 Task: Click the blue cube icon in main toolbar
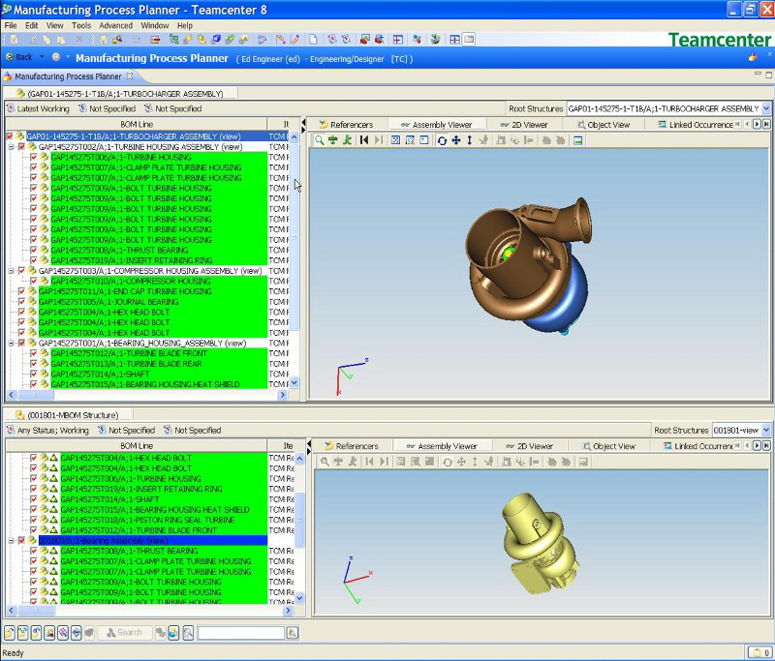pyautogui.click(x=216, y=40)
